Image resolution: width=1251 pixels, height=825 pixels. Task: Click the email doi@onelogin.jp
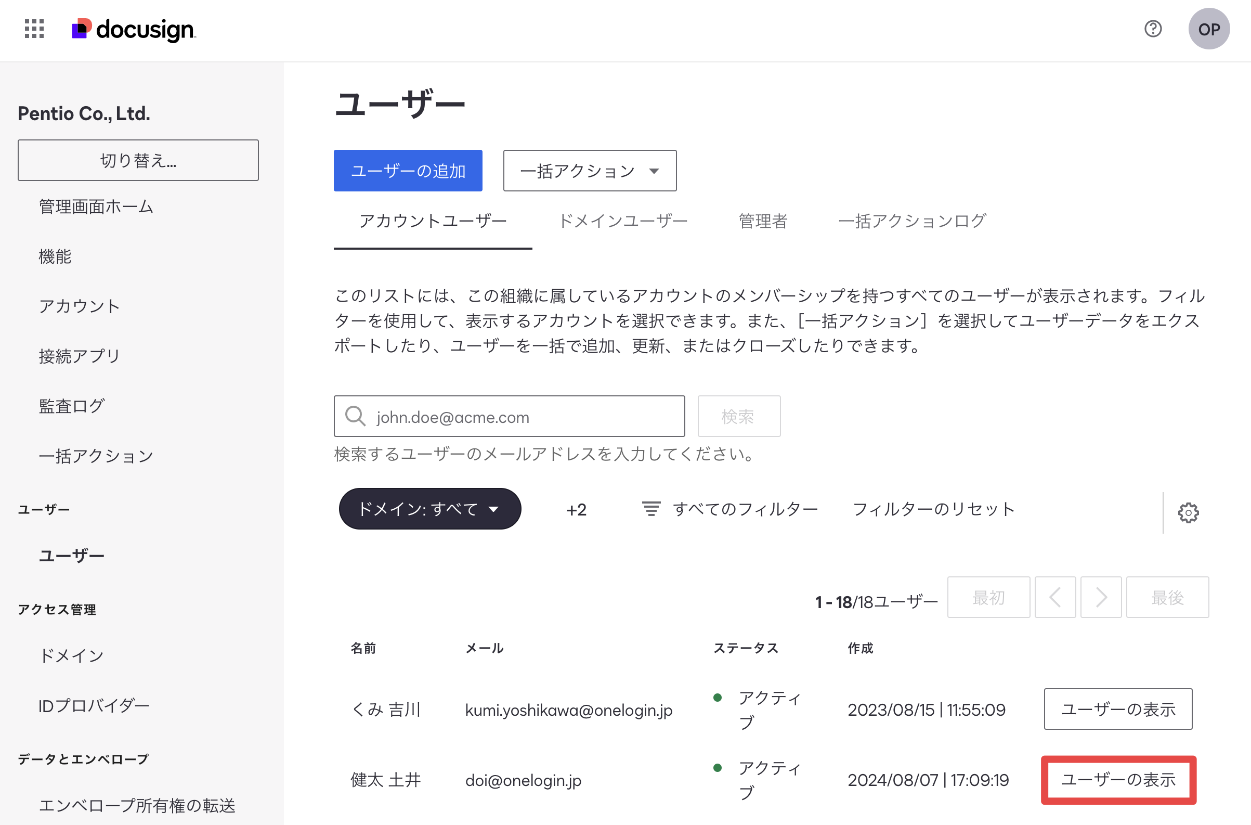523,780
